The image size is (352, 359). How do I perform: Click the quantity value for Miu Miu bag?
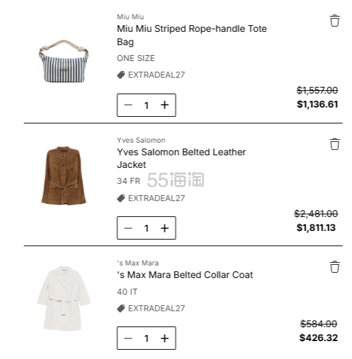pos(146,106)
